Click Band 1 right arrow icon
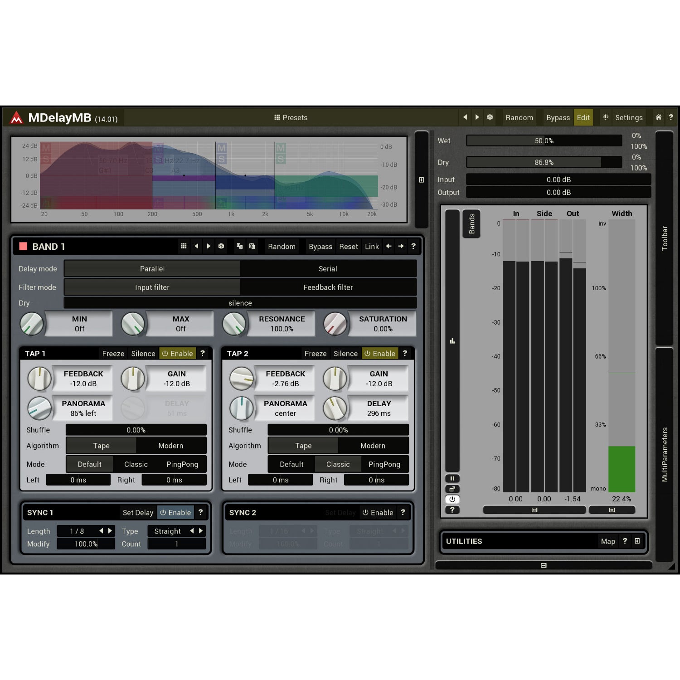Image resolution: width=680 pixels, height=680 pixels. coord(401,246)
